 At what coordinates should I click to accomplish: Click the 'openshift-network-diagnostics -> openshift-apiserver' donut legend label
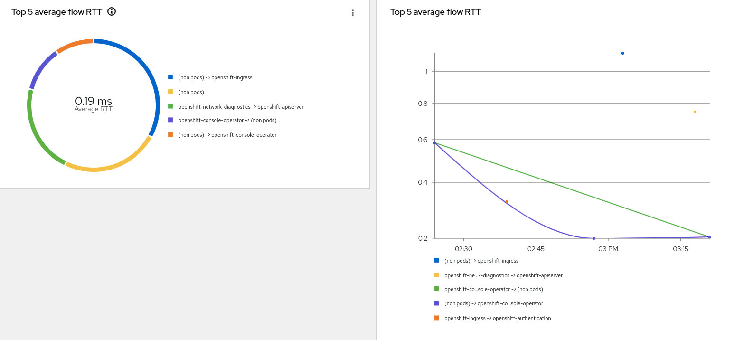coord(241,107)
